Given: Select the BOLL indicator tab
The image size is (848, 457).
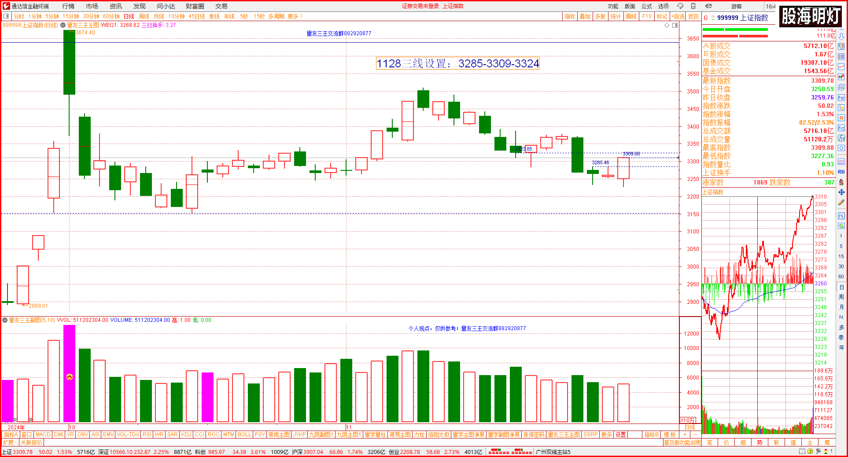Looking at the screenshot, I should coord(244,435).
